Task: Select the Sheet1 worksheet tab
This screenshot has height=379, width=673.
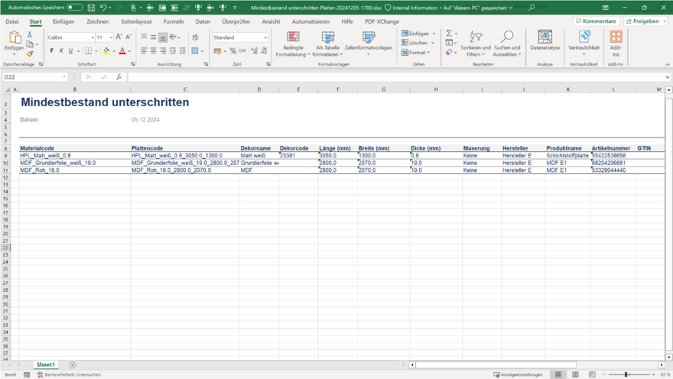Action: (45, 364)
